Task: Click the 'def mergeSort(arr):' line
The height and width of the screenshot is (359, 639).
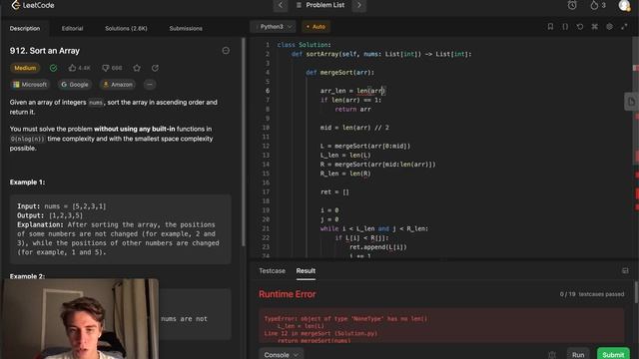Action: coord(339,73)
